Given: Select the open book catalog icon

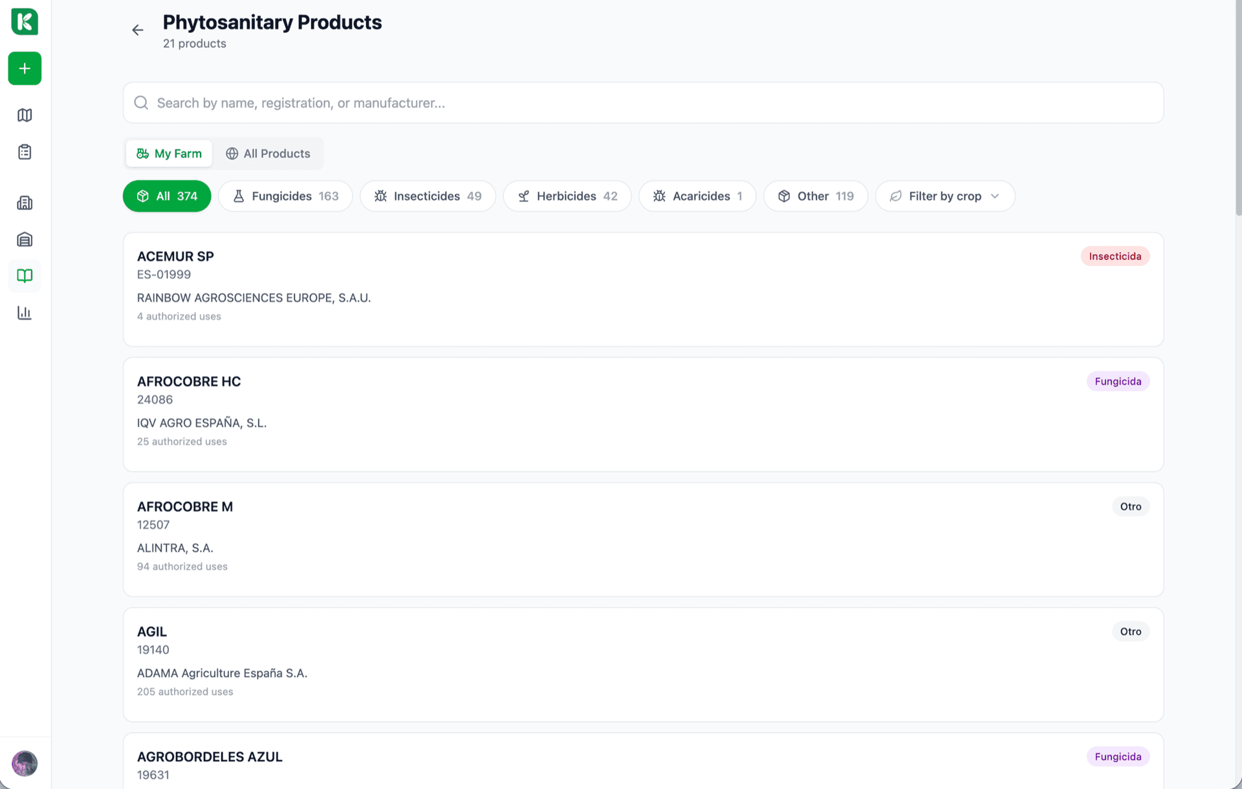Looking at the screenshot, I should coord(25,276).
